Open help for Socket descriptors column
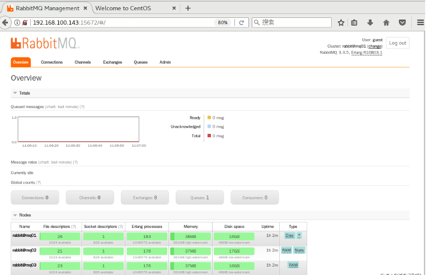Viewport: 428px width, 275px height. (120, 227)
